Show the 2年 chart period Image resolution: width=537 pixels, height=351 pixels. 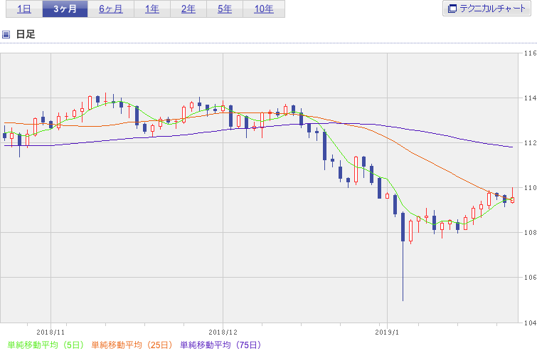point(188,9)
